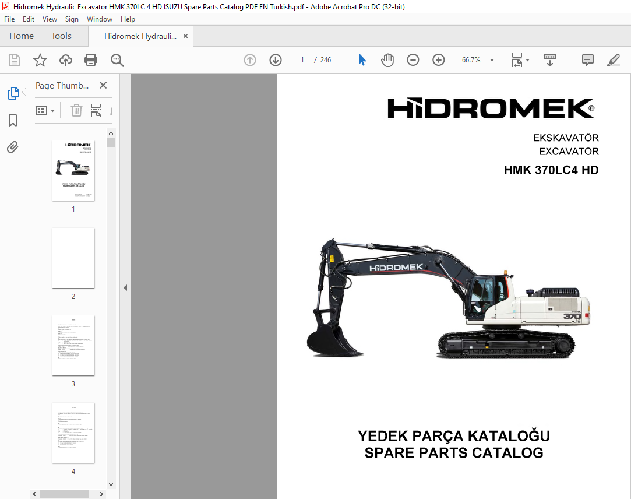Click thumbnails scrollbar down arrow

(111, 484)
